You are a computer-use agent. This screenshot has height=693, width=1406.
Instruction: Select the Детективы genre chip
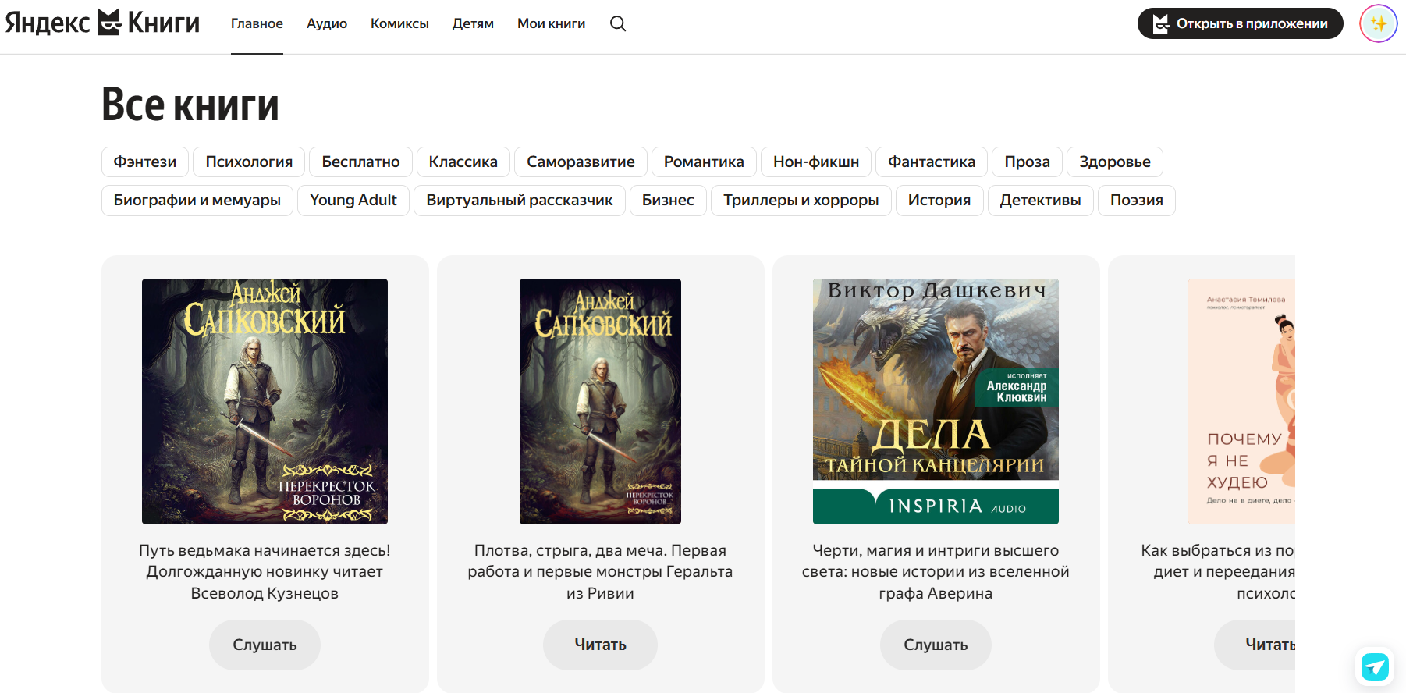[x=1040, y=200]
